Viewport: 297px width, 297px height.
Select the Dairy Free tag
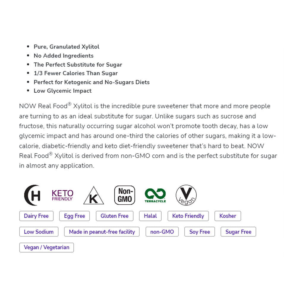36,216
